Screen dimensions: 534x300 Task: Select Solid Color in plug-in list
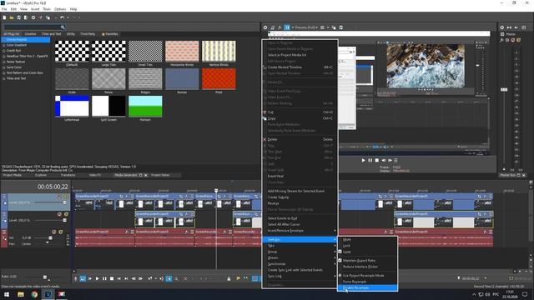(x=14, y=67)
